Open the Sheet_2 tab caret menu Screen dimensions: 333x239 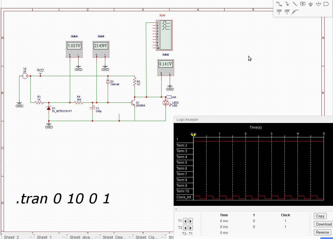tap(31, 237)
